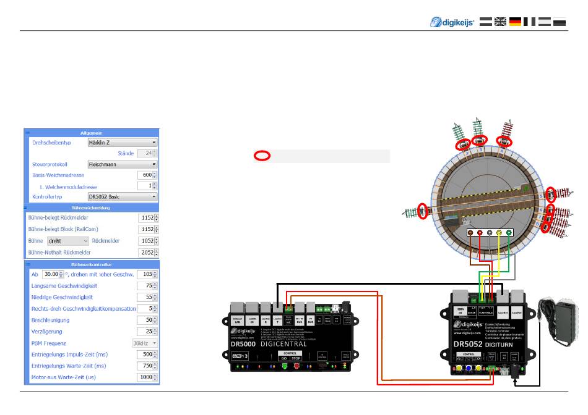The width and height of the screenshot is (588, 415).
Task: Click the Allgemein header title
Action: click(91, 133)
